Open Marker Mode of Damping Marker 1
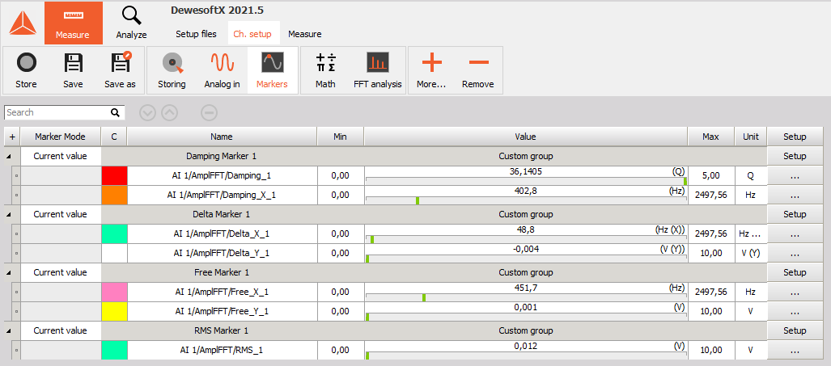The image size is (831, 366). 60,156
